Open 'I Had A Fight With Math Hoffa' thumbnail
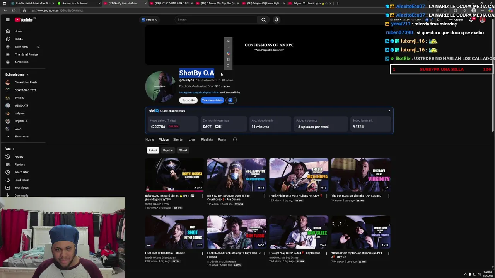 (299, 175)
